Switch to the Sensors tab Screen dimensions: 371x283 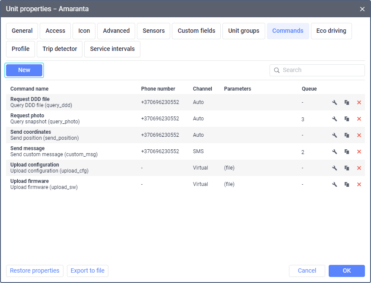tap(153, 31)
